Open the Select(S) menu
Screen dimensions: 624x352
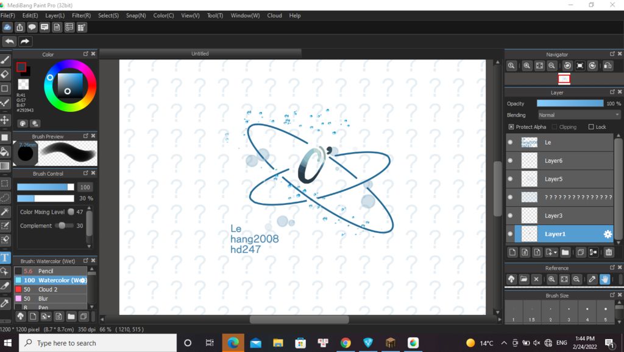point(108,15)
